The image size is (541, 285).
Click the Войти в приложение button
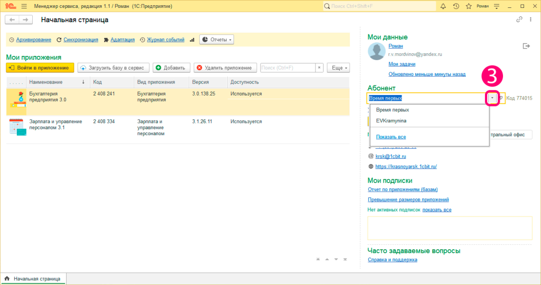point(40,68)
